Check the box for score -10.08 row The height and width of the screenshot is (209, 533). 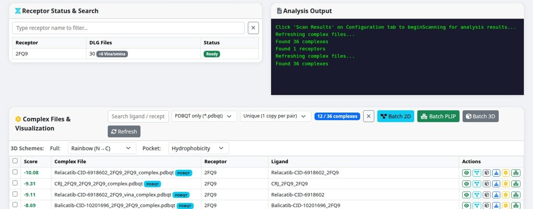coord(15,172)
